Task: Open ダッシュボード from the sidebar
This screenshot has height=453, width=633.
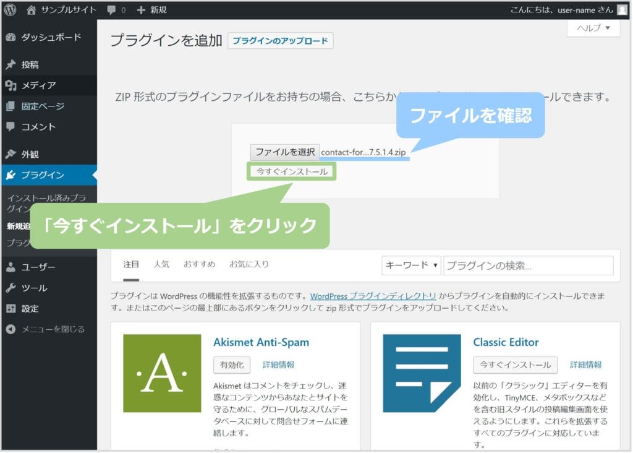Action: 51,37
